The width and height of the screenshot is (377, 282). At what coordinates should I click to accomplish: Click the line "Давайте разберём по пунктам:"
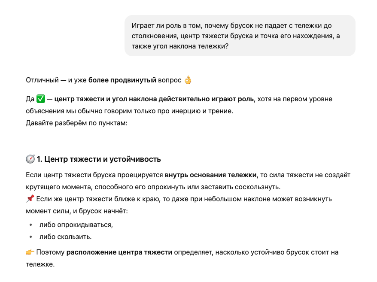point(77,123)
